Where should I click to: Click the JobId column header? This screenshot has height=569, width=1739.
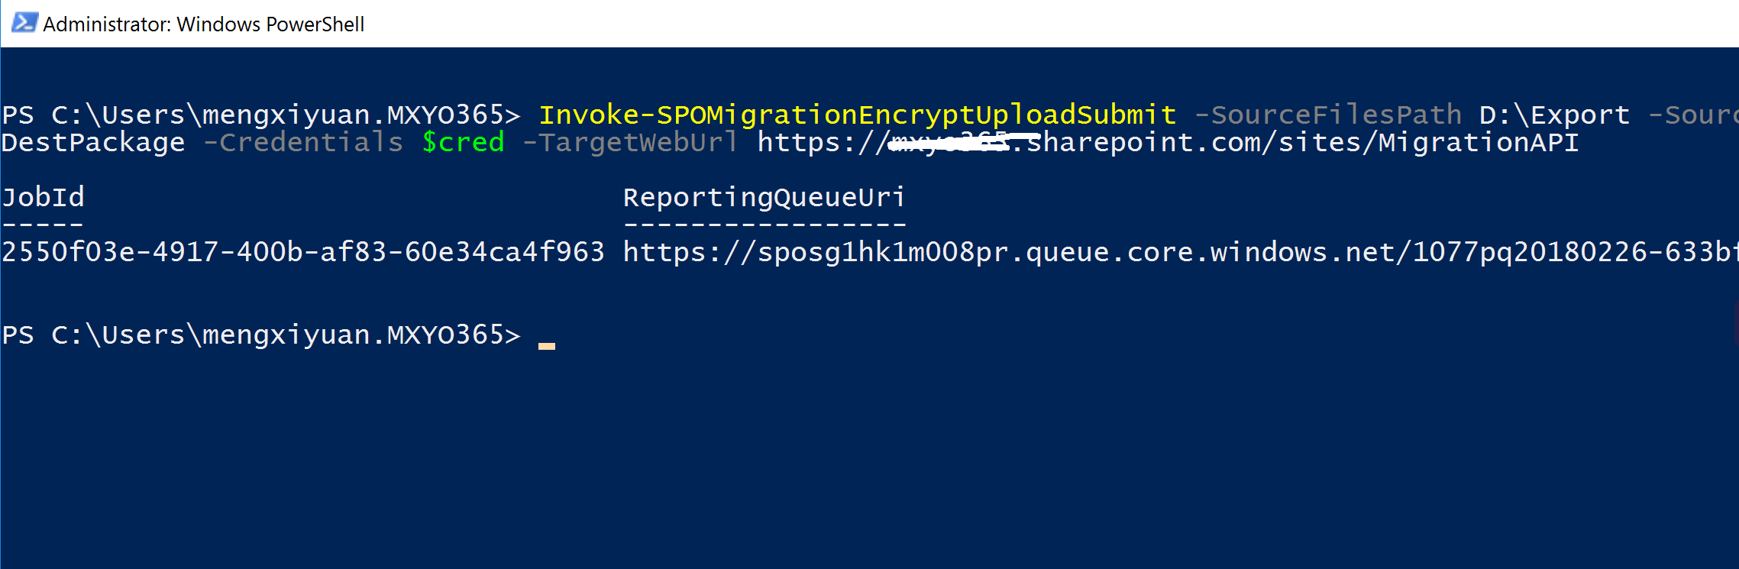[x=43, y=197]
